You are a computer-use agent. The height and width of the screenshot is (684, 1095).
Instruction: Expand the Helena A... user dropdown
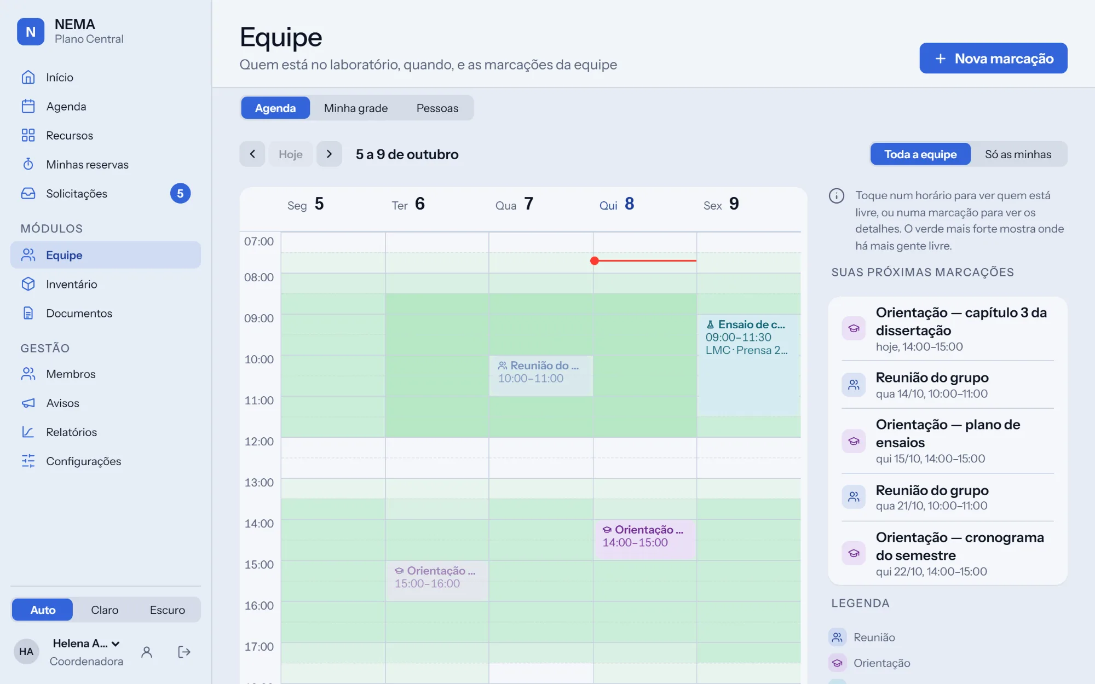87,644
